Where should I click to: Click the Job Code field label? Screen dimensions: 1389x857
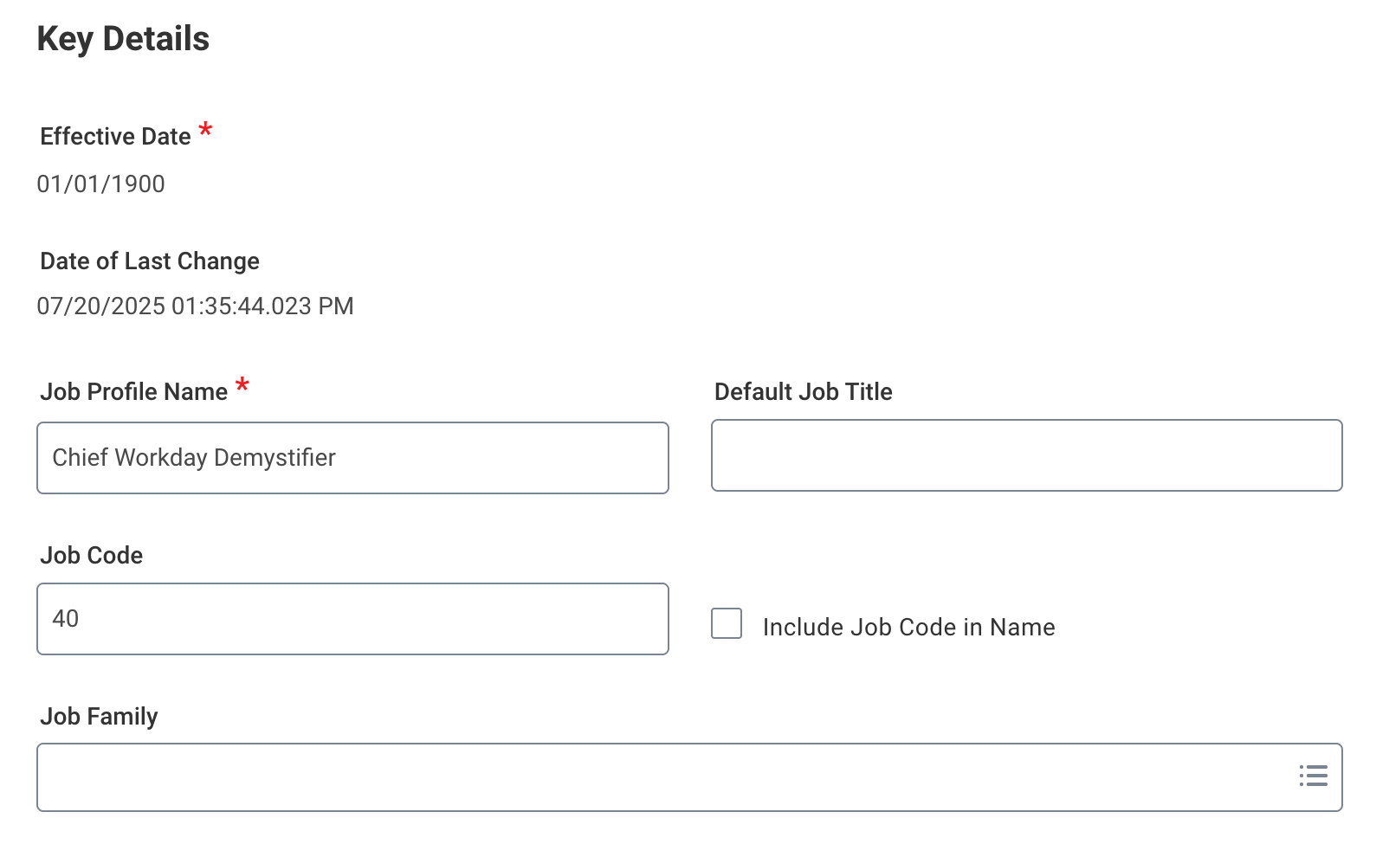pos(91,556)
